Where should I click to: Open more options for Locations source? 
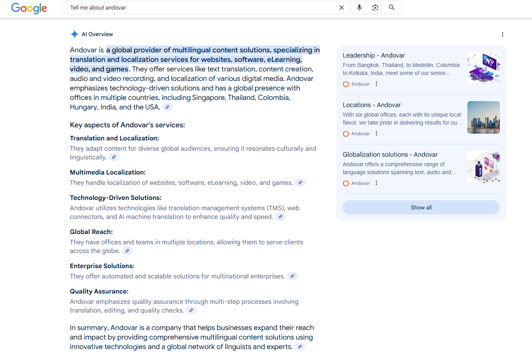[x=376, y=134]
